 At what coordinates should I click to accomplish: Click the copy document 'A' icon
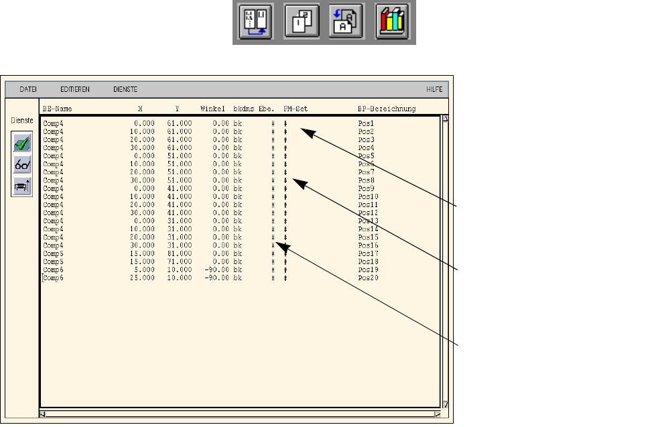pos(346,22)
